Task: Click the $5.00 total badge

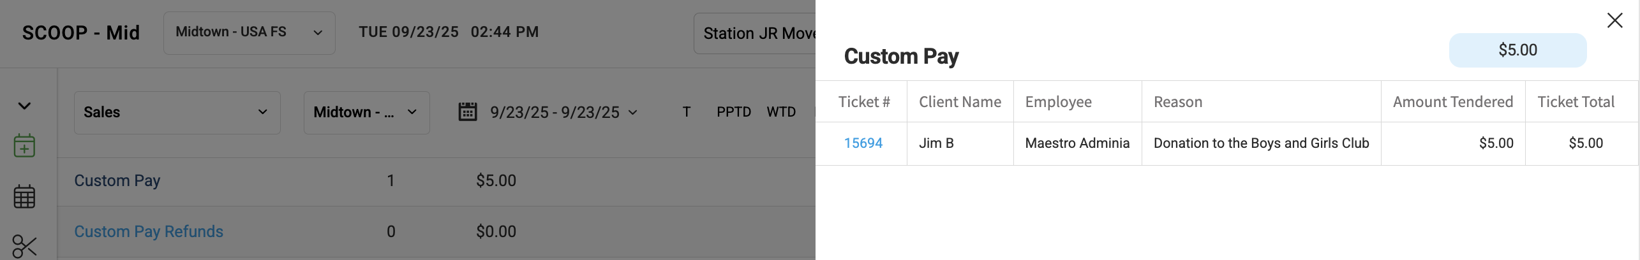Action: click(x=1517, y=50)
